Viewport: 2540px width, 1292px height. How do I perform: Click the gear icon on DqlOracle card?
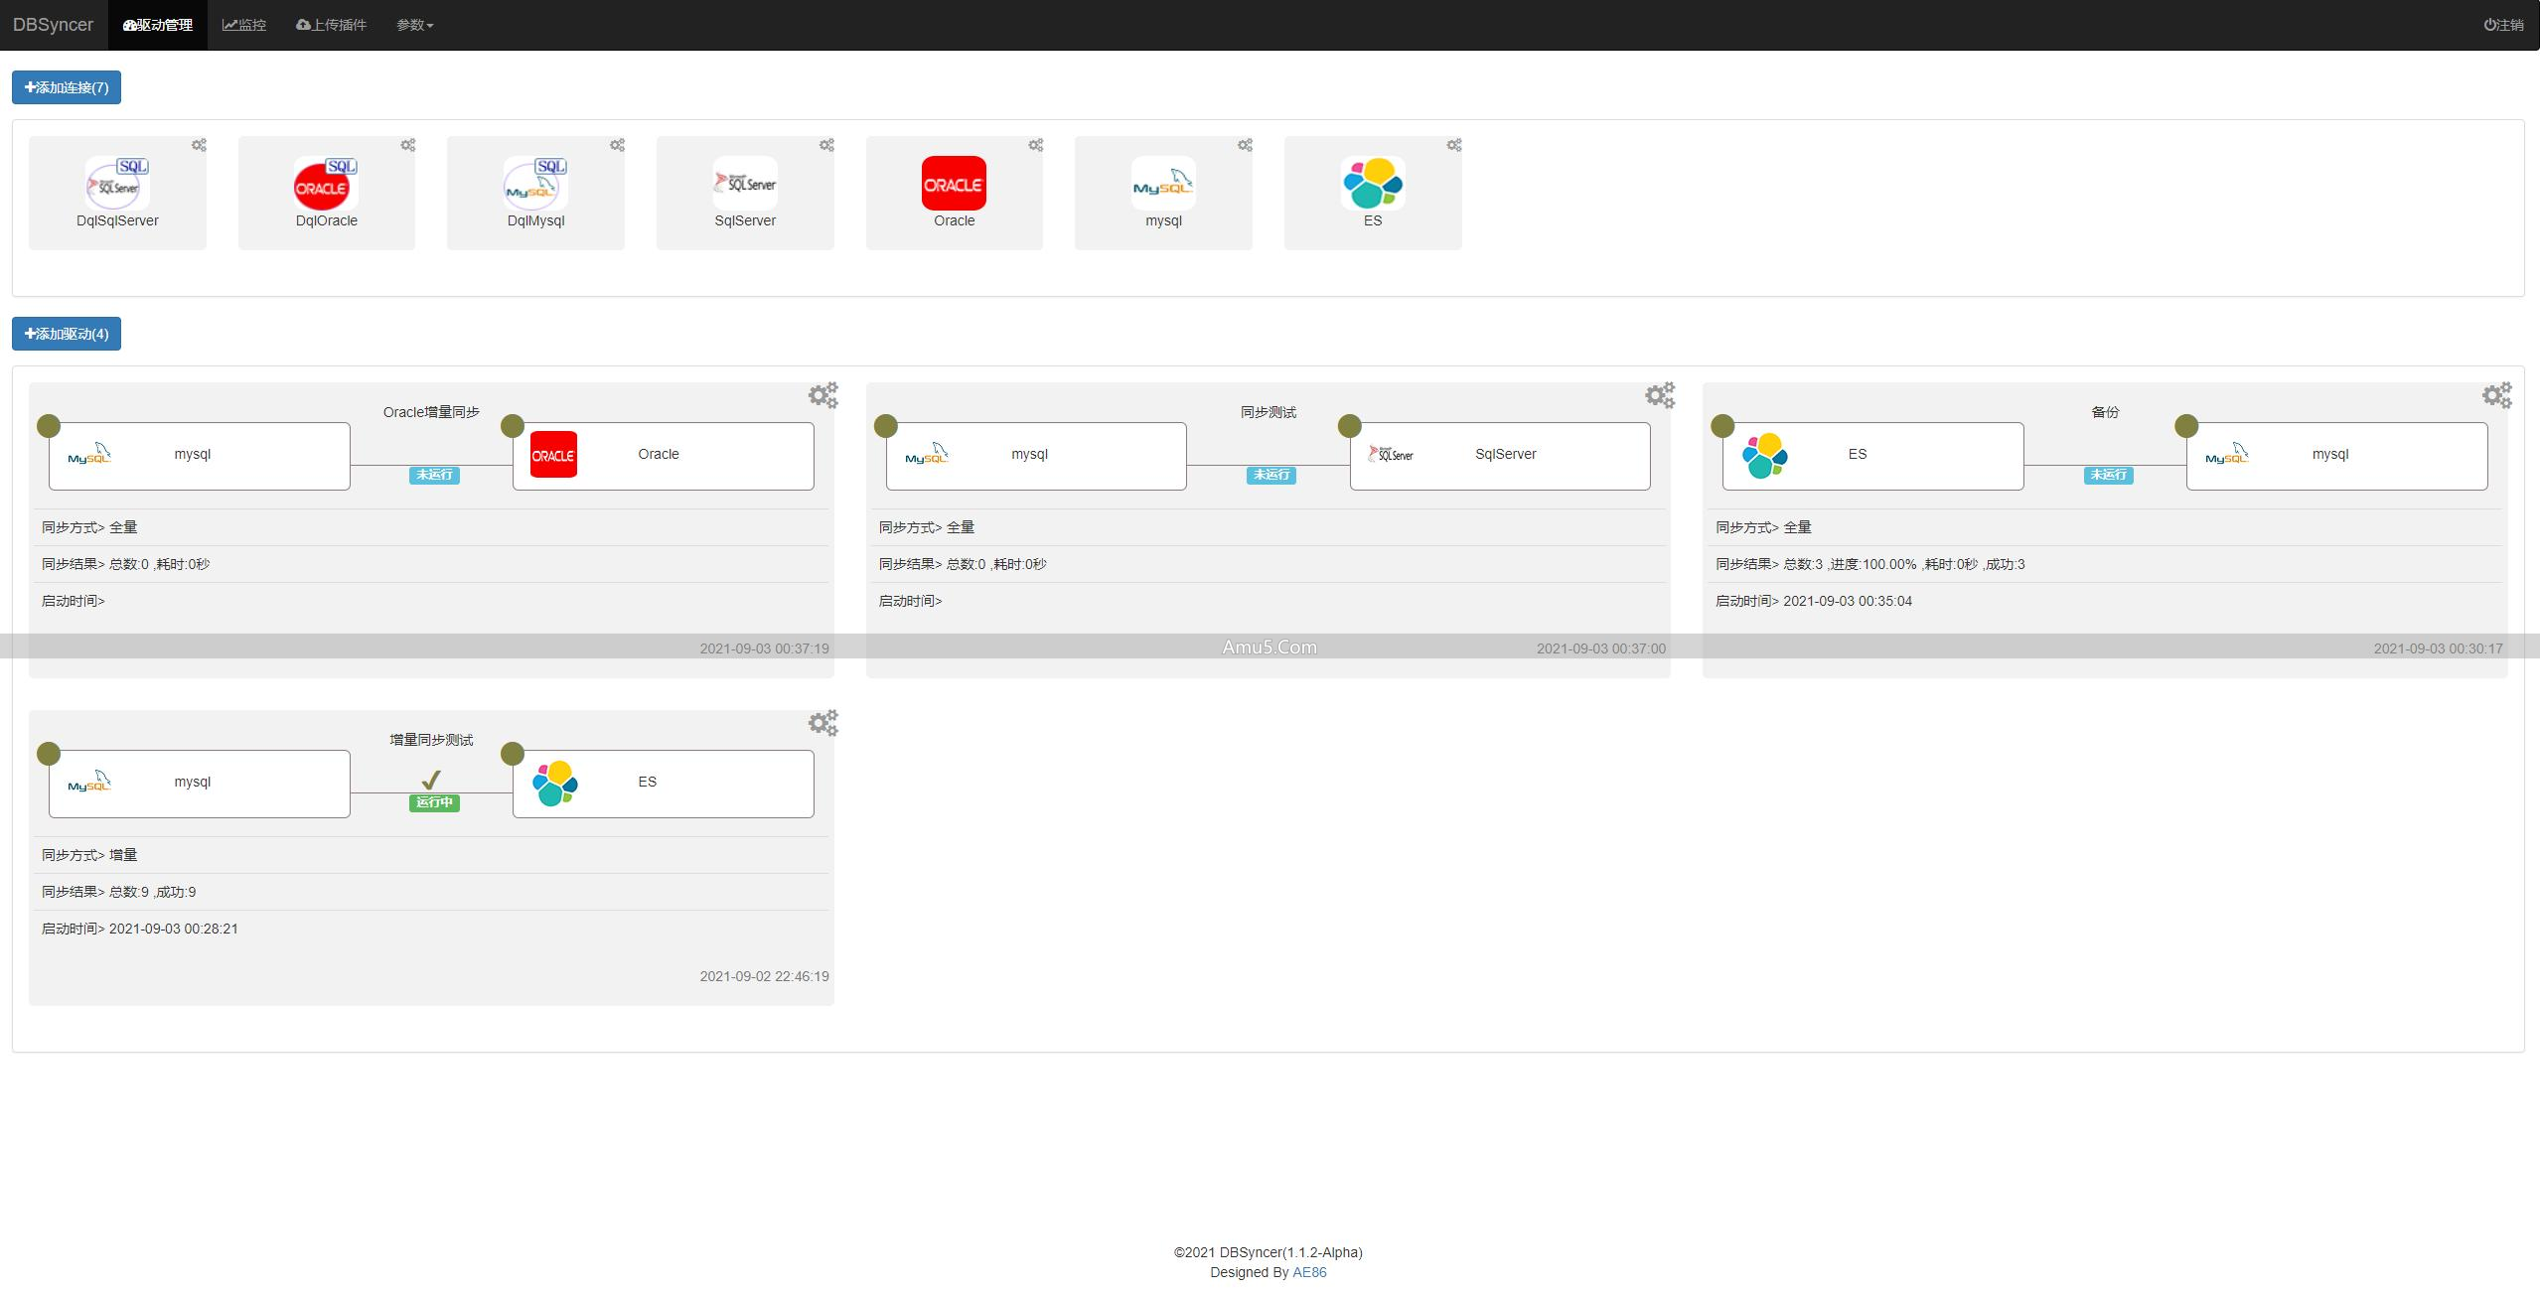click(408, 145)
